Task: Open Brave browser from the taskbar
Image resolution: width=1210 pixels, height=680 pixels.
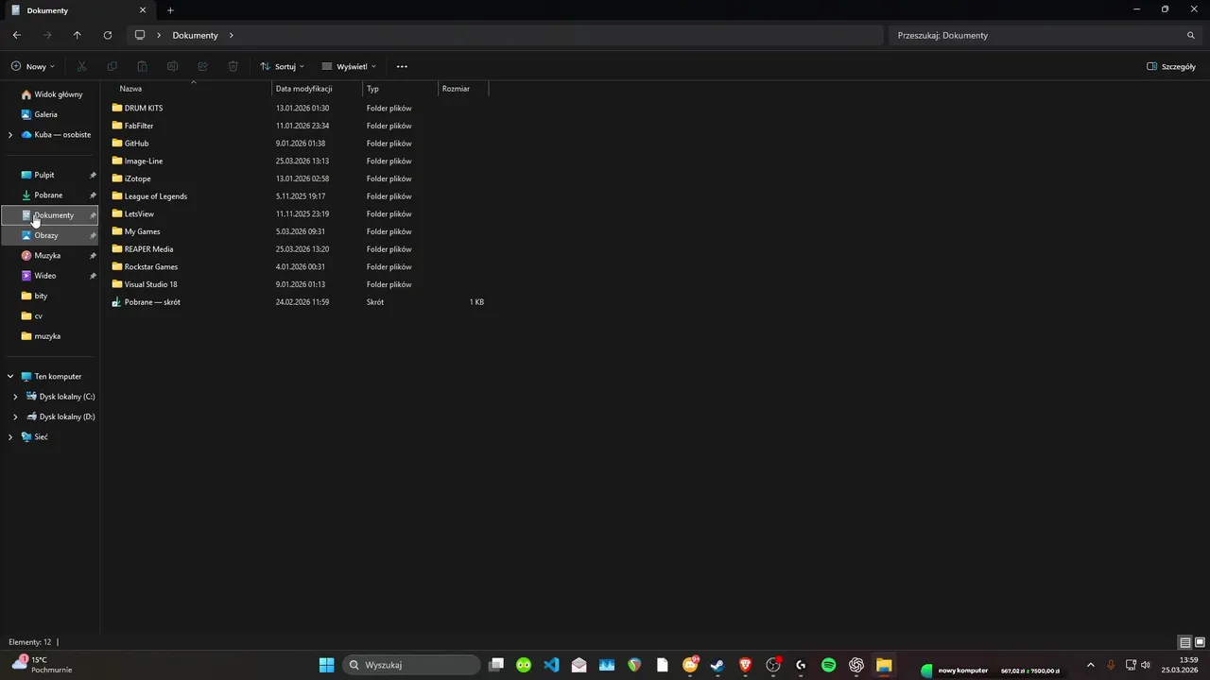Action: click(745, 665)
